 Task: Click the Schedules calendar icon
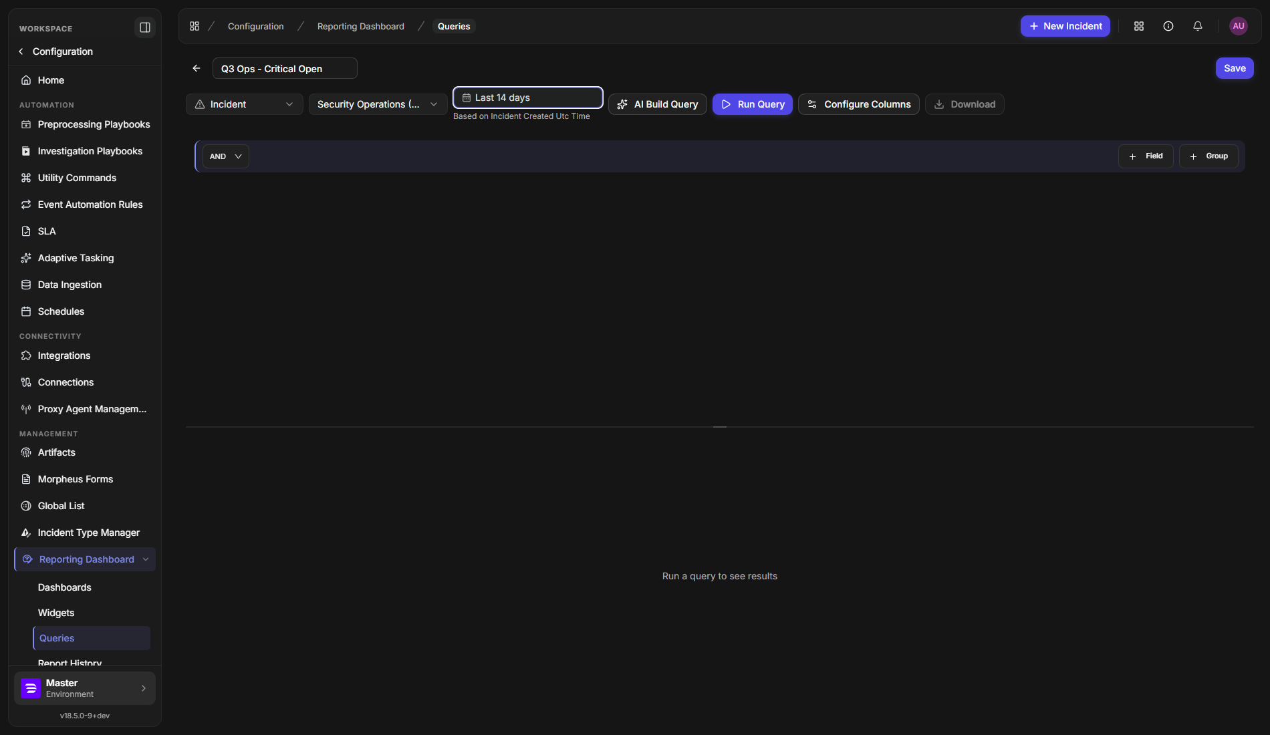point(26,311)
